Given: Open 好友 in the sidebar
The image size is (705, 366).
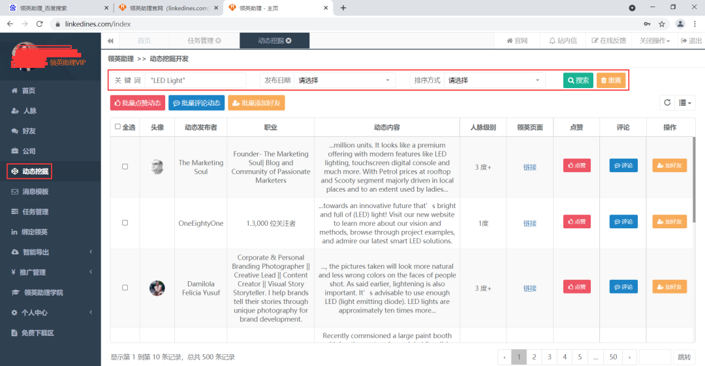Looking at the screenshot, I should click(50, 131).
